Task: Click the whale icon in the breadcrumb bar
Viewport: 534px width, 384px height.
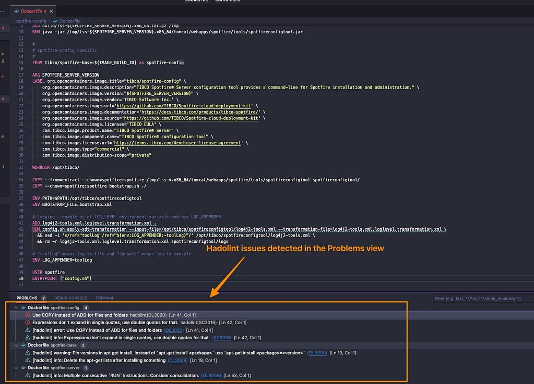Action: [54, 21]
